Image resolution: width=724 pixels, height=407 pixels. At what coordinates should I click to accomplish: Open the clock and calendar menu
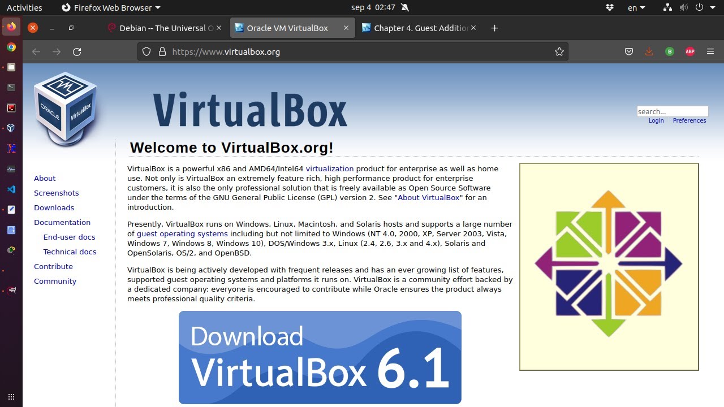(373, 7)
